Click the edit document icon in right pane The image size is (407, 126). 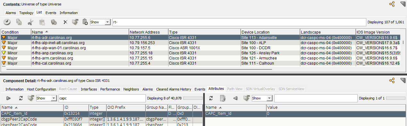(223, 98)
